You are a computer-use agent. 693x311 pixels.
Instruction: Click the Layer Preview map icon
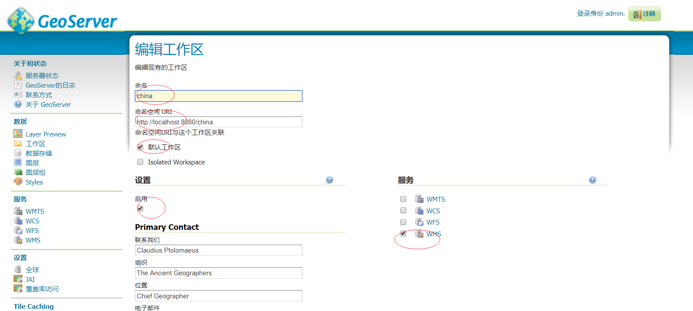(x=18, y=134)
